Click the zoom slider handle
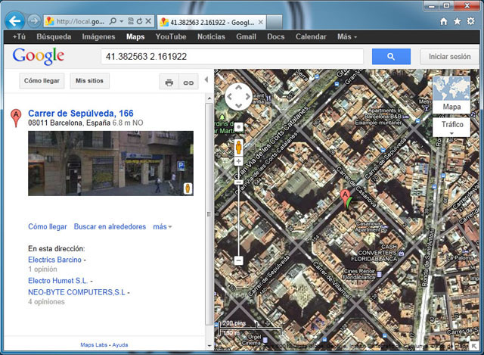Screen dimensions: 484x355 pos(239,182)
